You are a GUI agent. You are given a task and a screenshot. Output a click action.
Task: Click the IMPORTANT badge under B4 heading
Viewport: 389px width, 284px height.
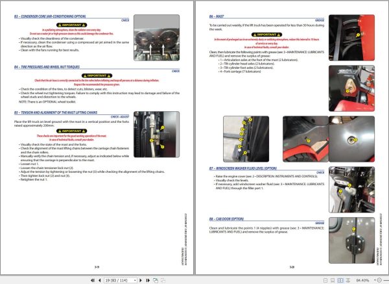pyautogui.click(x=97, y=75)
